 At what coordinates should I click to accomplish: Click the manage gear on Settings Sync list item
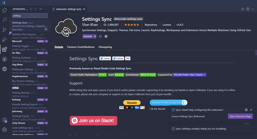(46, 29)
